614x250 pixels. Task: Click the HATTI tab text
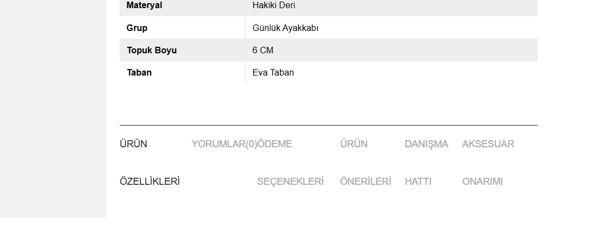click(x=418, y=182)
